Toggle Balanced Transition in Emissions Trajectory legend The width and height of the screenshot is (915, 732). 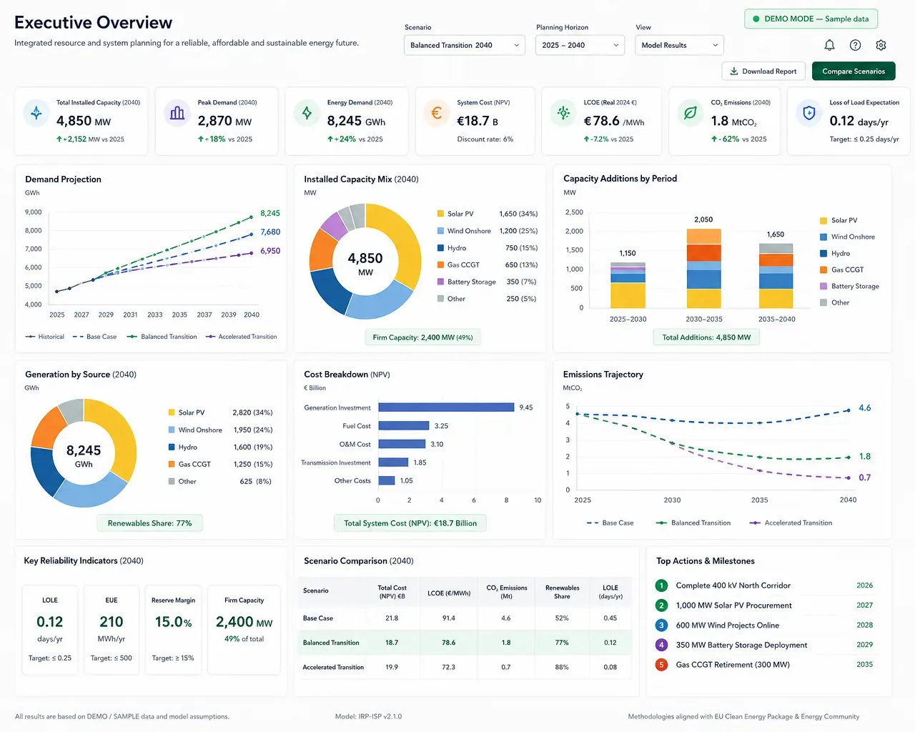click(693, 523)
